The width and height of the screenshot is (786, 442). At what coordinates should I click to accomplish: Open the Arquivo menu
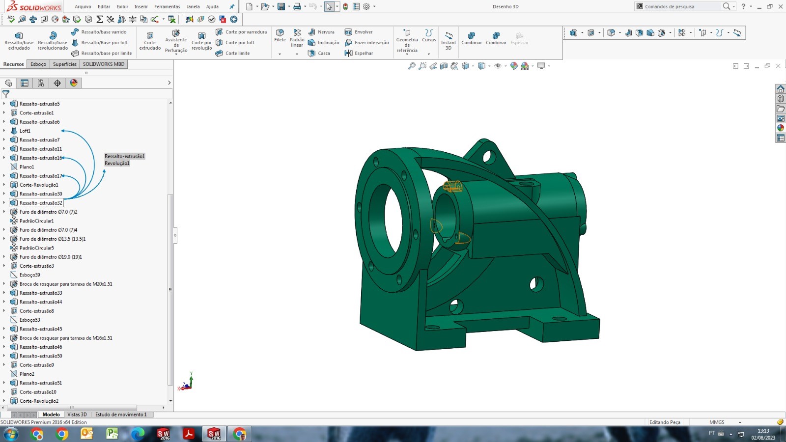pos(83,6)
